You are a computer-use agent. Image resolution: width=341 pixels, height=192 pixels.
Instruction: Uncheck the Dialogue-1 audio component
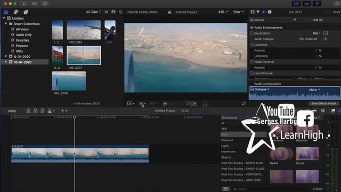[252, 90]
